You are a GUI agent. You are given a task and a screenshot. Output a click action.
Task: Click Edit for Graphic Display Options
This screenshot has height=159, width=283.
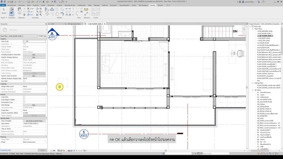[x=34, y=57]
